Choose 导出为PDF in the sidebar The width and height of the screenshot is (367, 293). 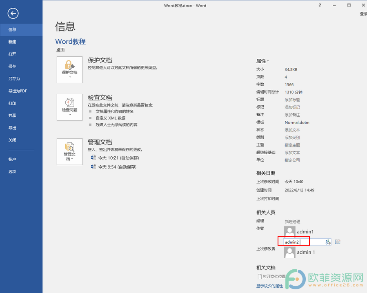click(21, 91)
